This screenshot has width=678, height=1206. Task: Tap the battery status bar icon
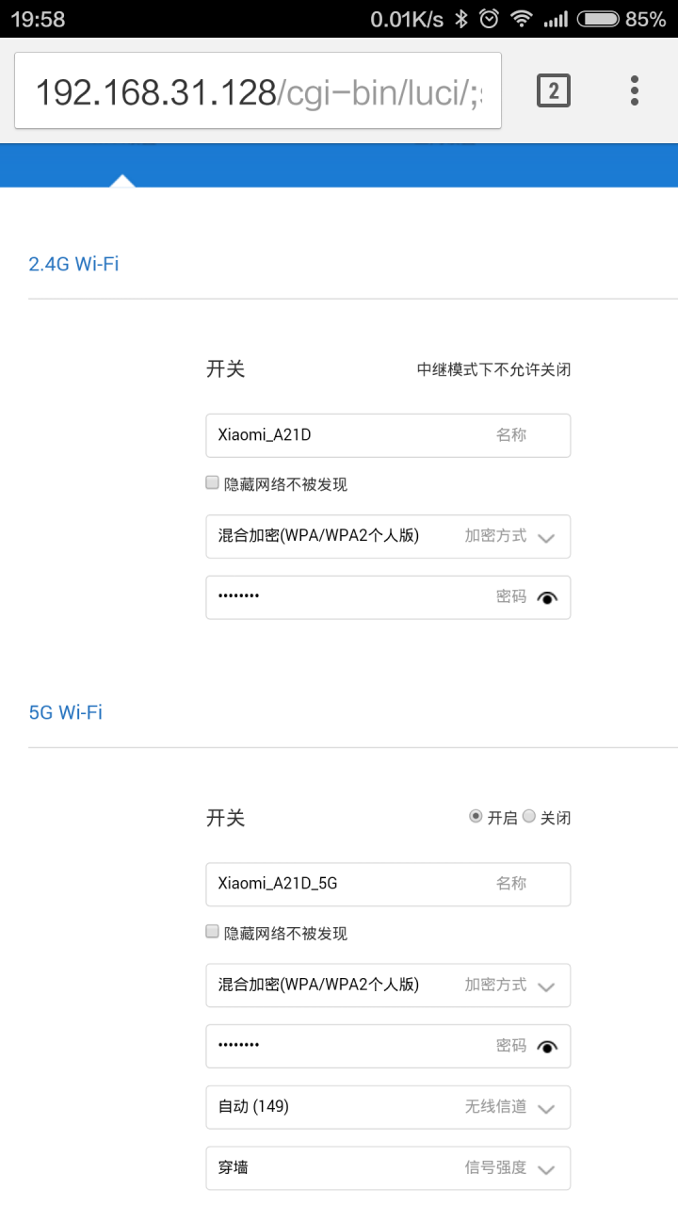coord(598,19)
